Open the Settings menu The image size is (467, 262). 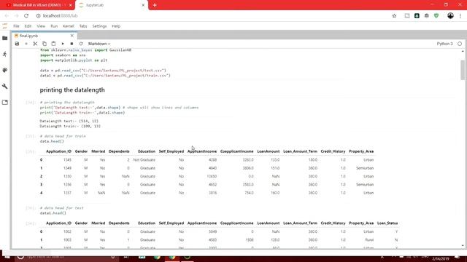(99, 26)
